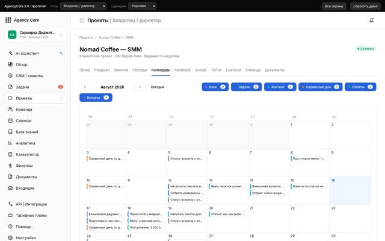The width and height of the screenshot is (385, 241).
Task: Open the Пост: новое меню event
Action: tap(309, 158)
